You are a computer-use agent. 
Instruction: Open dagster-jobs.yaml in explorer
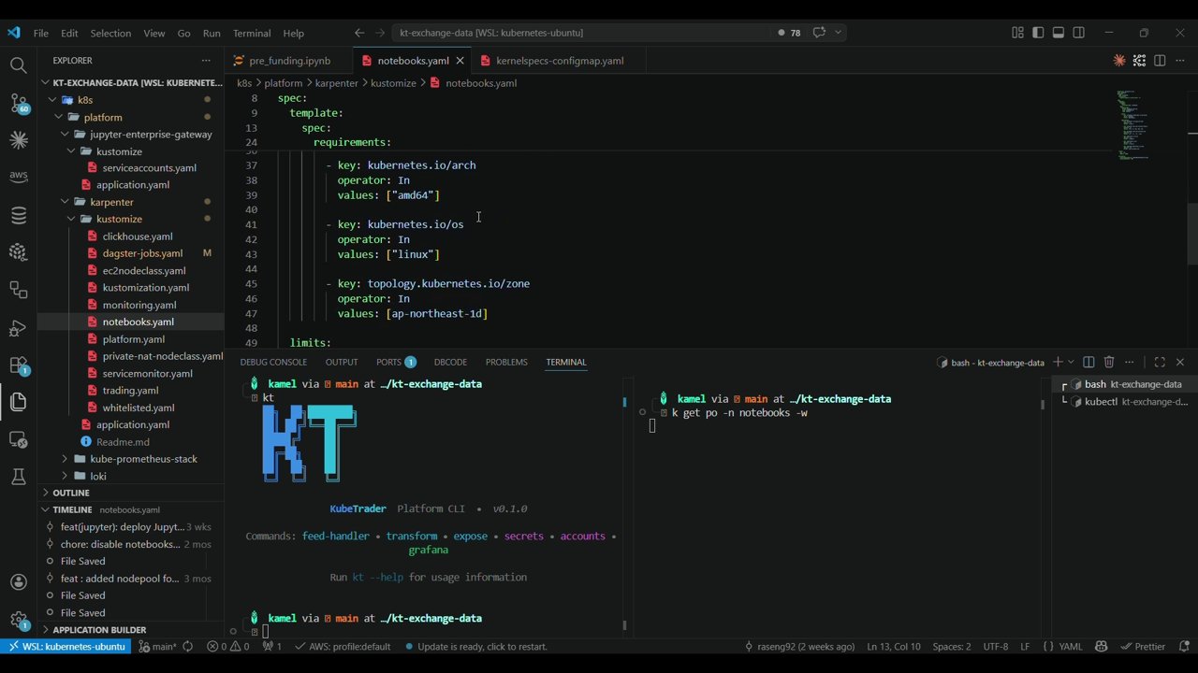[142, 253]
